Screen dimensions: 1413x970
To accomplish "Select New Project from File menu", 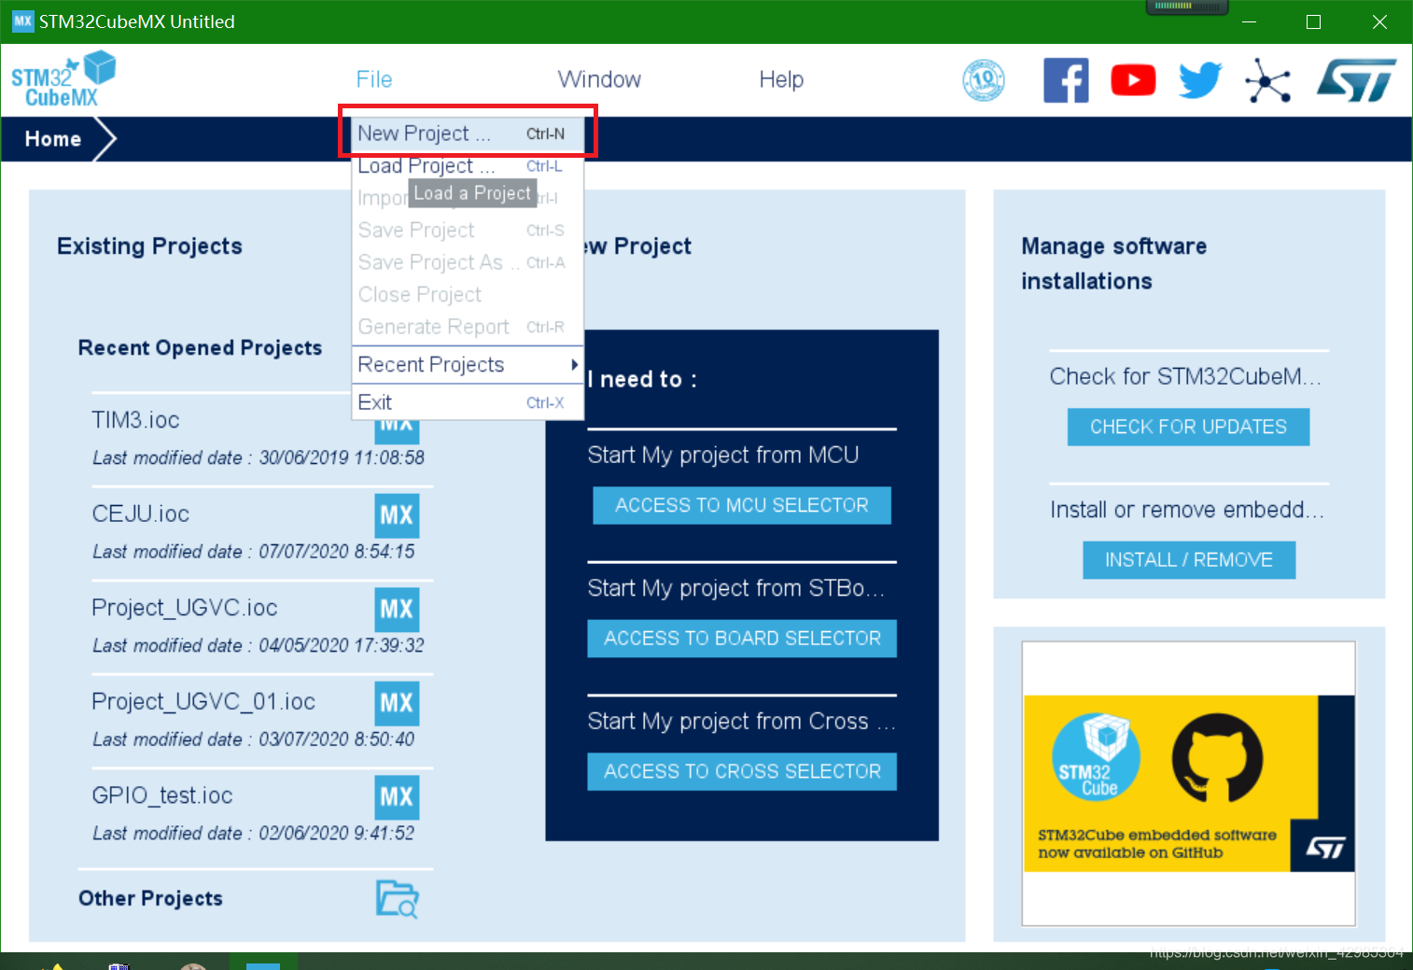I will tap(468, 134).
